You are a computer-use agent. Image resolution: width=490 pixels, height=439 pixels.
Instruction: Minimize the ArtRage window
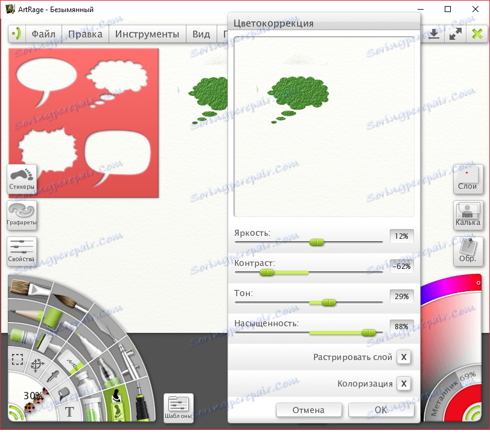pos(421,10)
